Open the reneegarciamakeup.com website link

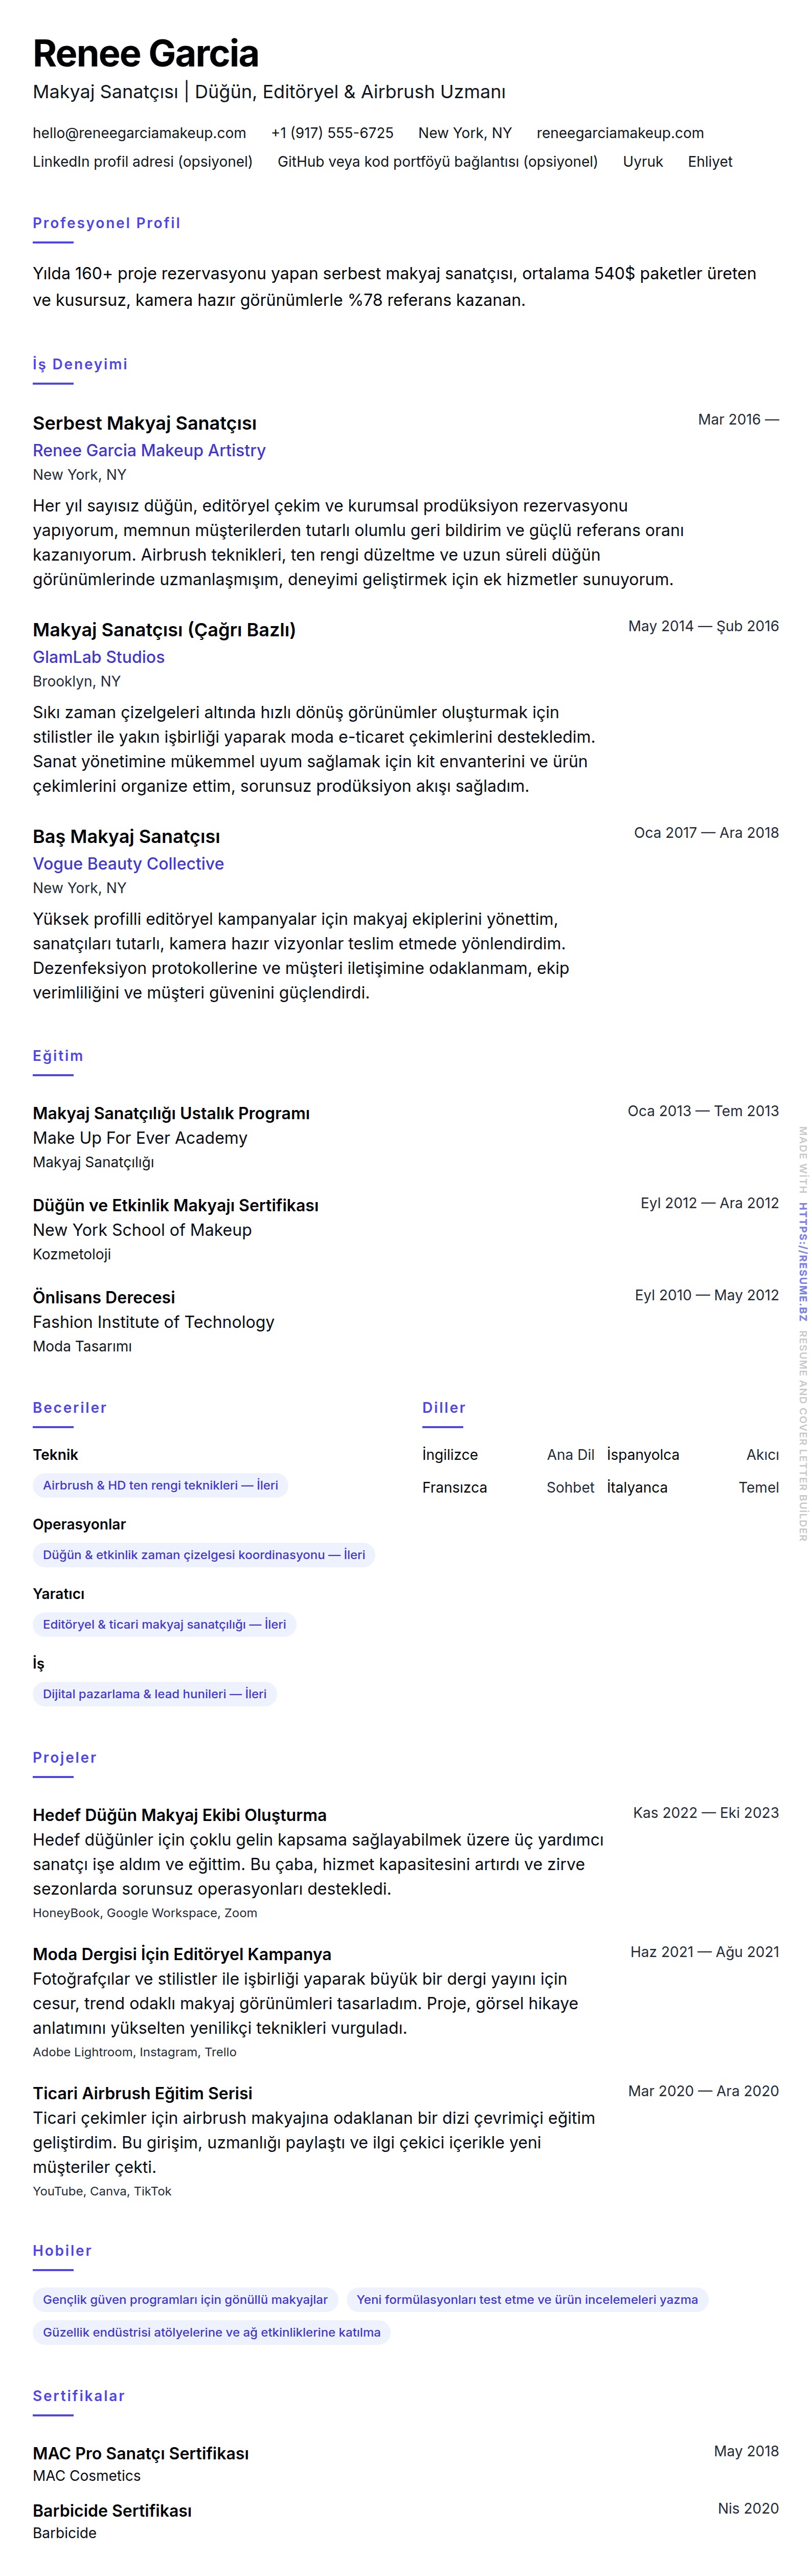pos(619,133)
